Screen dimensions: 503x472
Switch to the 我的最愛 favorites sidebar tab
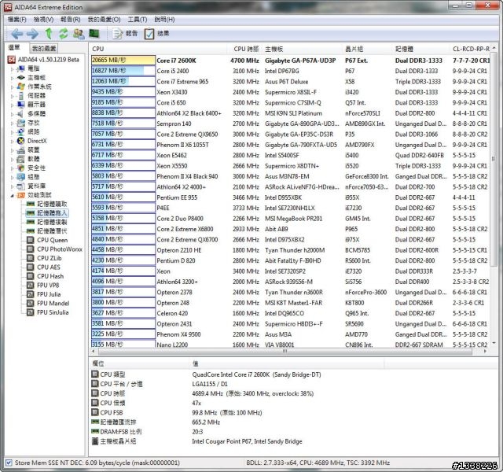click(x=44, y=49)
